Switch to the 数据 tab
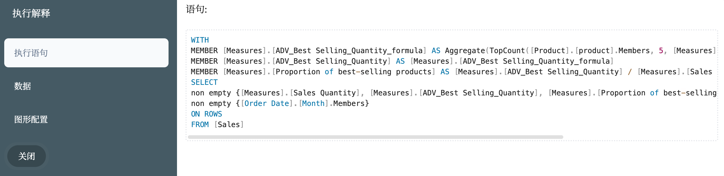 (x=23, y=86)
